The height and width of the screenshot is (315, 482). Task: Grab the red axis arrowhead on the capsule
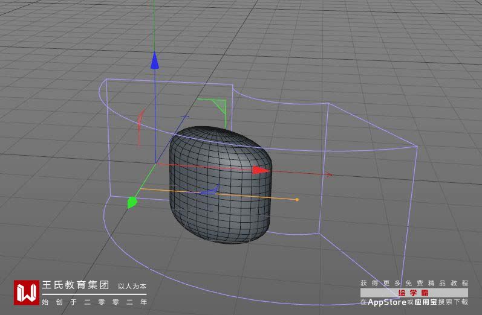tap(261, 170)
